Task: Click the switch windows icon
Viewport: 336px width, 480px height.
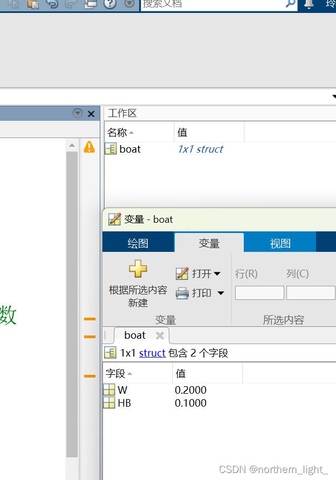Action: point(90,4)
